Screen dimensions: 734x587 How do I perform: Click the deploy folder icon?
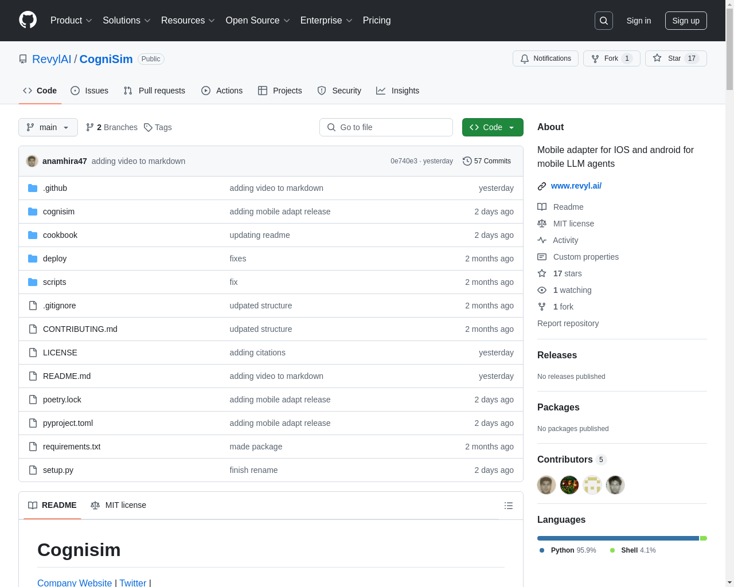(x=33, y=259)
